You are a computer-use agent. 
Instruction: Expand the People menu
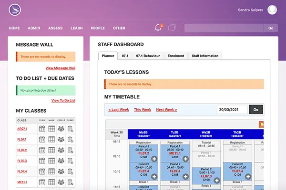tap(98, 28)
